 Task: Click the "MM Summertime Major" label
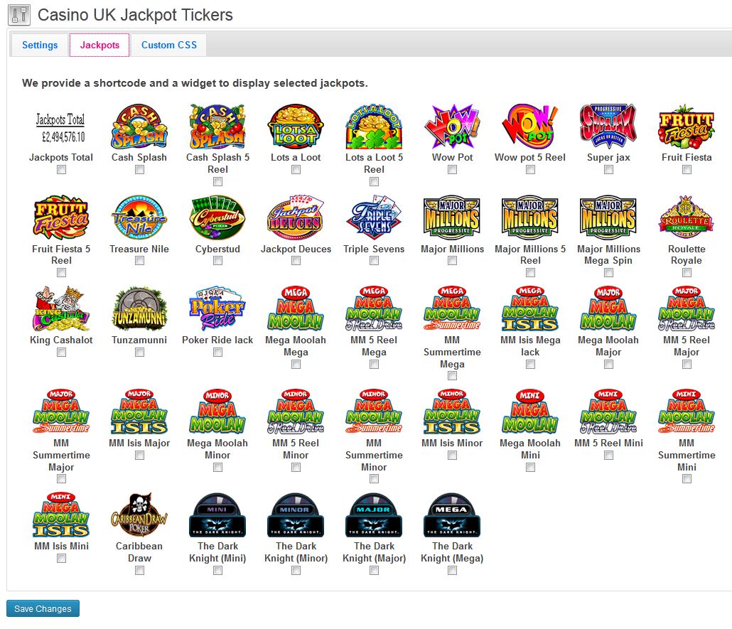pyautogui.click(x=61, y=455)
